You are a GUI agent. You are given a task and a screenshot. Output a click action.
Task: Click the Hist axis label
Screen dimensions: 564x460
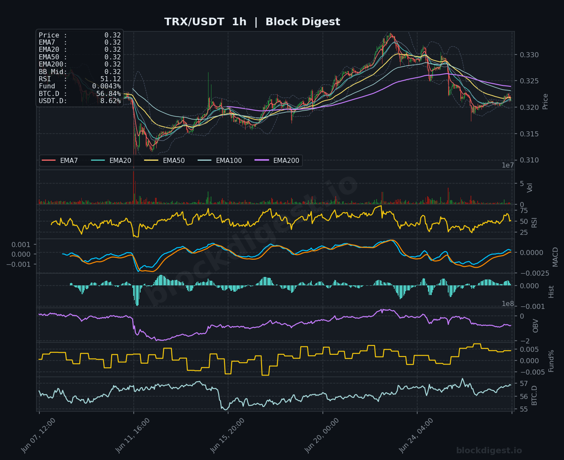(x=551, y=292)
